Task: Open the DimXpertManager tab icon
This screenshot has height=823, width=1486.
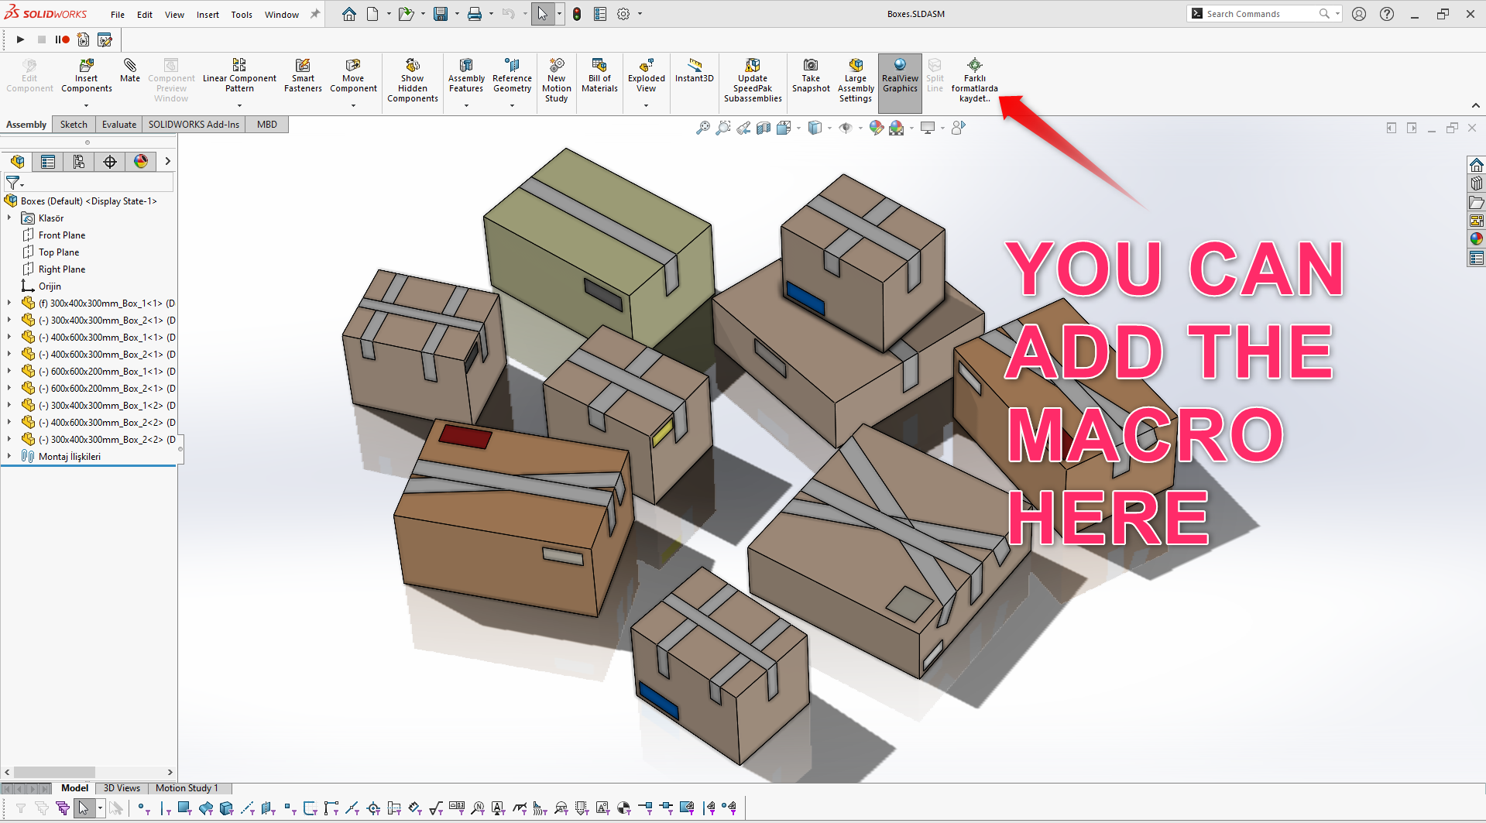Action: (x=110, y=161)
